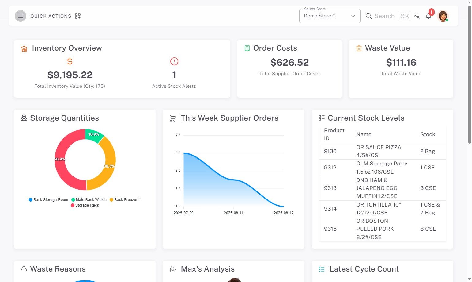This screenshot has height=282, width=472.
Task: Click the Inventory Overview warehouse icon
Action: [x=24, y=49]
